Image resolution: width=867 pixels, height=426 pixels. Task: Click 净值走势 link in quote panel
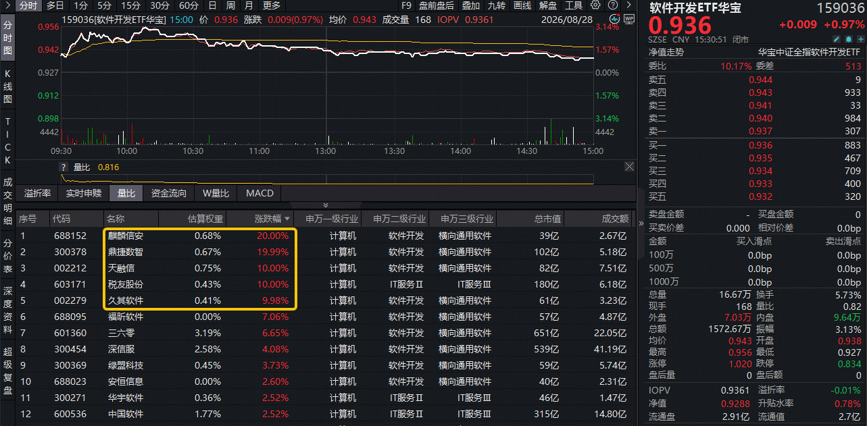[x=666, y=51]
